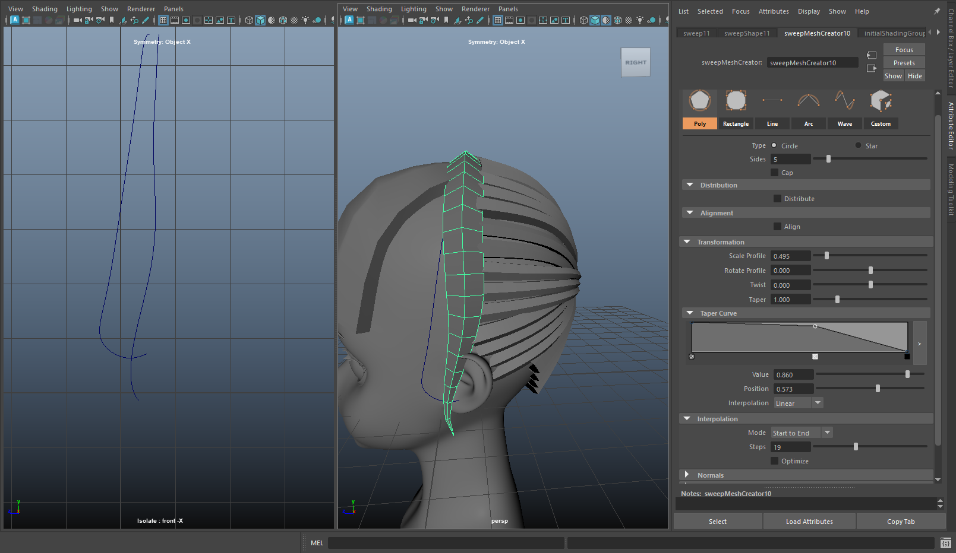Enable the Distribute checkbox

point(777,199)
